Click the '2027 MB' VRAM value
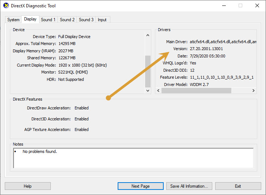The image size is (266, 195). tap(66, 51)
